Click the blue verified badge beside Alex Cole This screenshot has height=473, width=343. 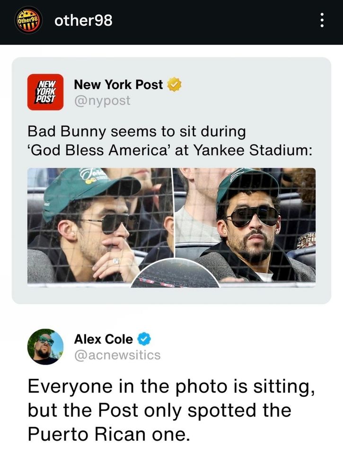[x=144, y=339]
